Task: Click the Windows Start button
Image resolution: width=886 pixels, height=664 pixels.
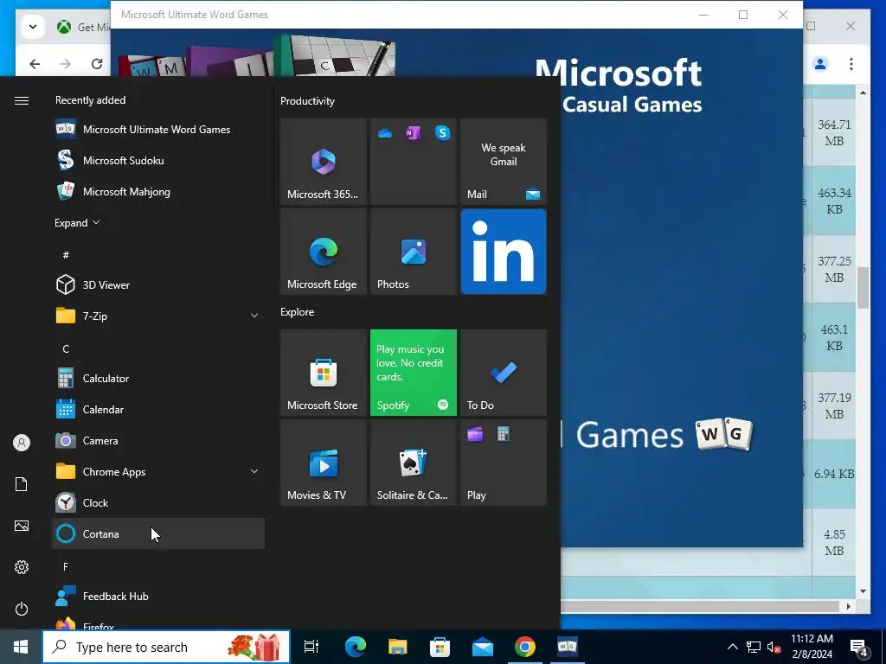Action: coord(21,647)
